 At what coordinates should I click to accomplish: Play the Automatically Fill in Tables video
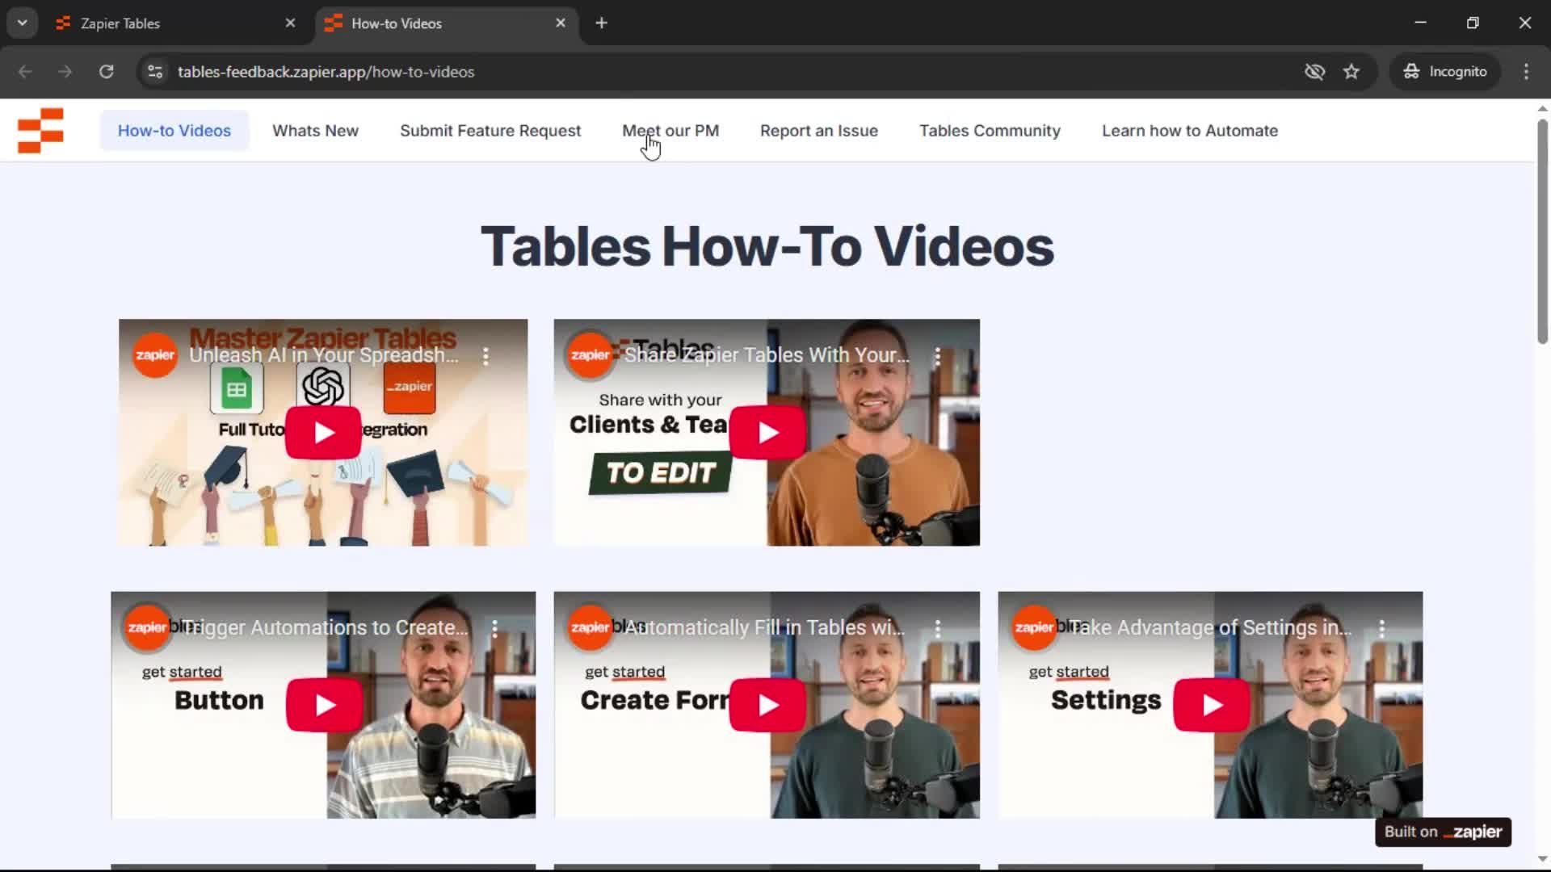click(x=767, y=705)
